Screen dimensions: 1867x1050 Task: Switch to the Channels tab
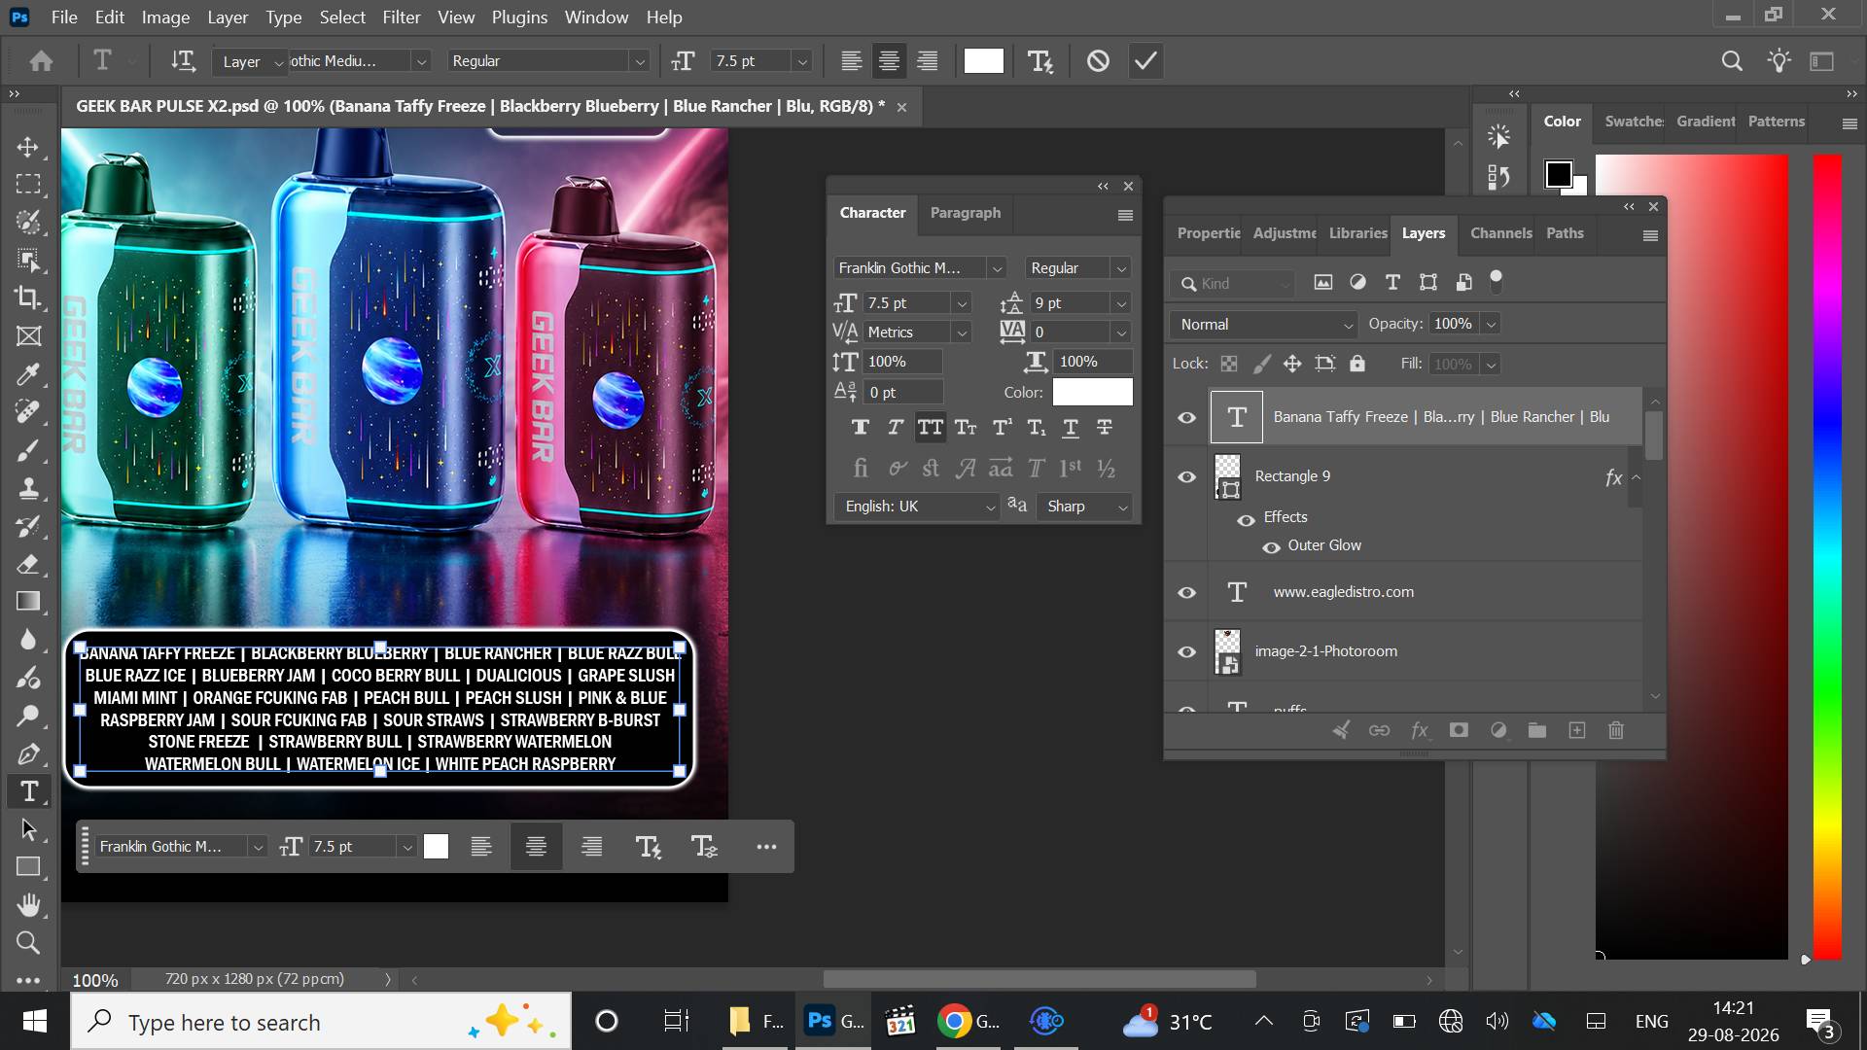point(1500,233)
